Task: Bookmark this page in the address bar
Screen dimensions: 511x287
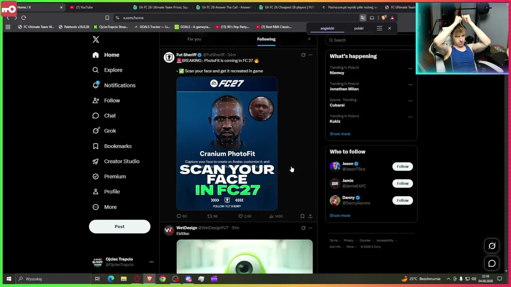Action: click(x=107, y=18)
